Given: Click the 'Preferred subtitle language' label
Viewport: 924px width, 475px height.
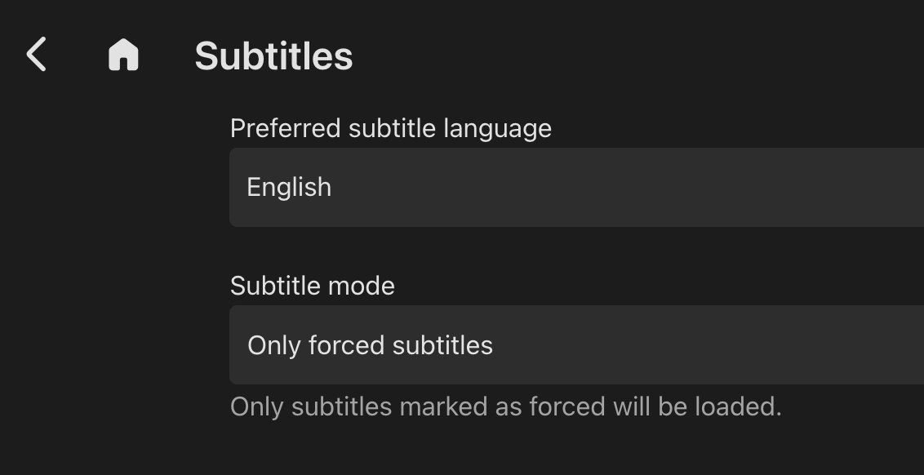Looking at the screenshot, I should point(390,128).
